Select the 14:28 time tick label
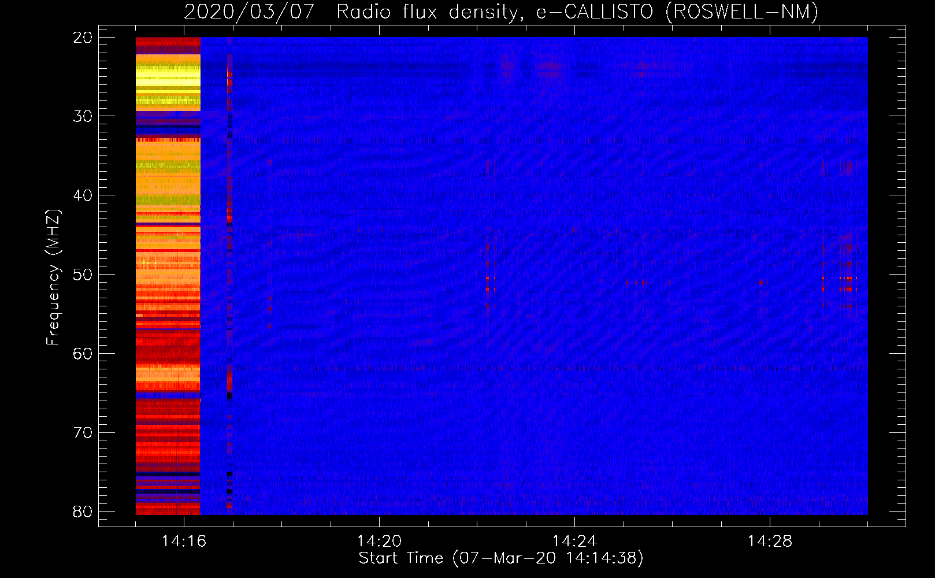 point(770,542)
